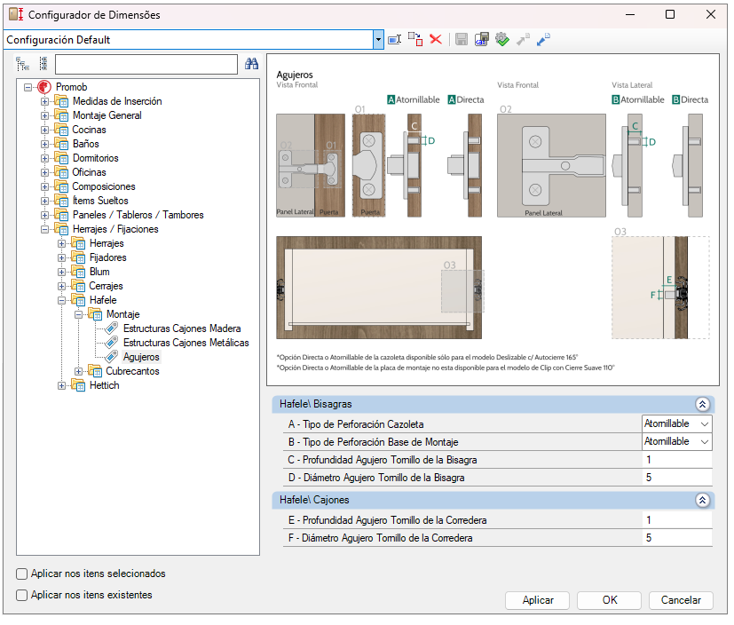Click the binoculars search icon
Viewport: 734px width, 625px height.
[251, 64]
